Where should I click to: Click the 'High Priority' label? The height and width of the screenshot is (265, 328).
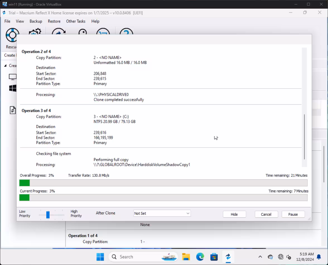click(76, 214)
